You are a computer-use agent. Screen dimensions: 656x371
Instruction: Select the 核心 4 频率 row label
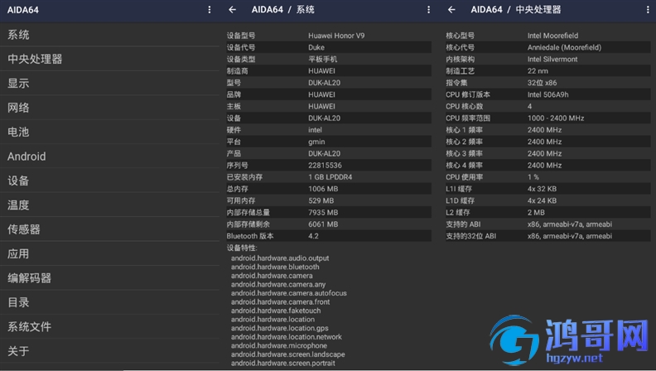(464, 166)
